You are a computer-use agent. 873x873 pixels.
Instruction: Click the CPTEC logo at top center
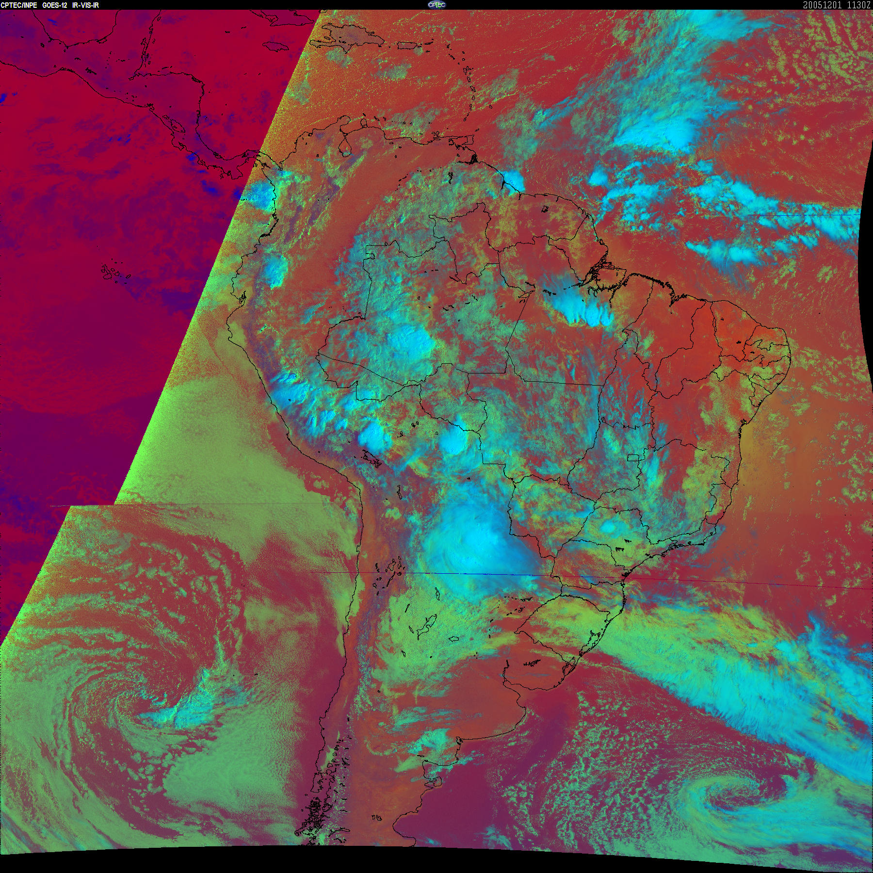click(436, 5)
